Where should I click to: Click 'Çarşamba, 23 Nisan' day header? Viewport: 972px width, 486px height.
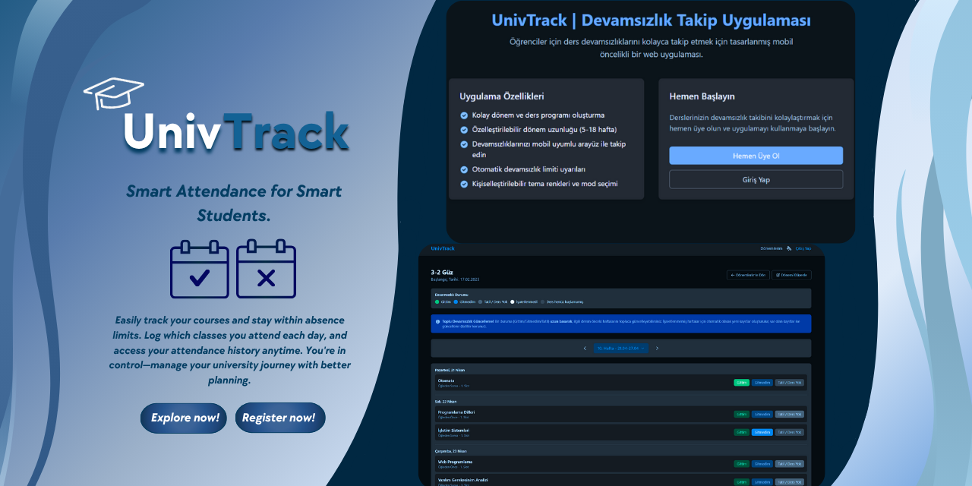450,451
